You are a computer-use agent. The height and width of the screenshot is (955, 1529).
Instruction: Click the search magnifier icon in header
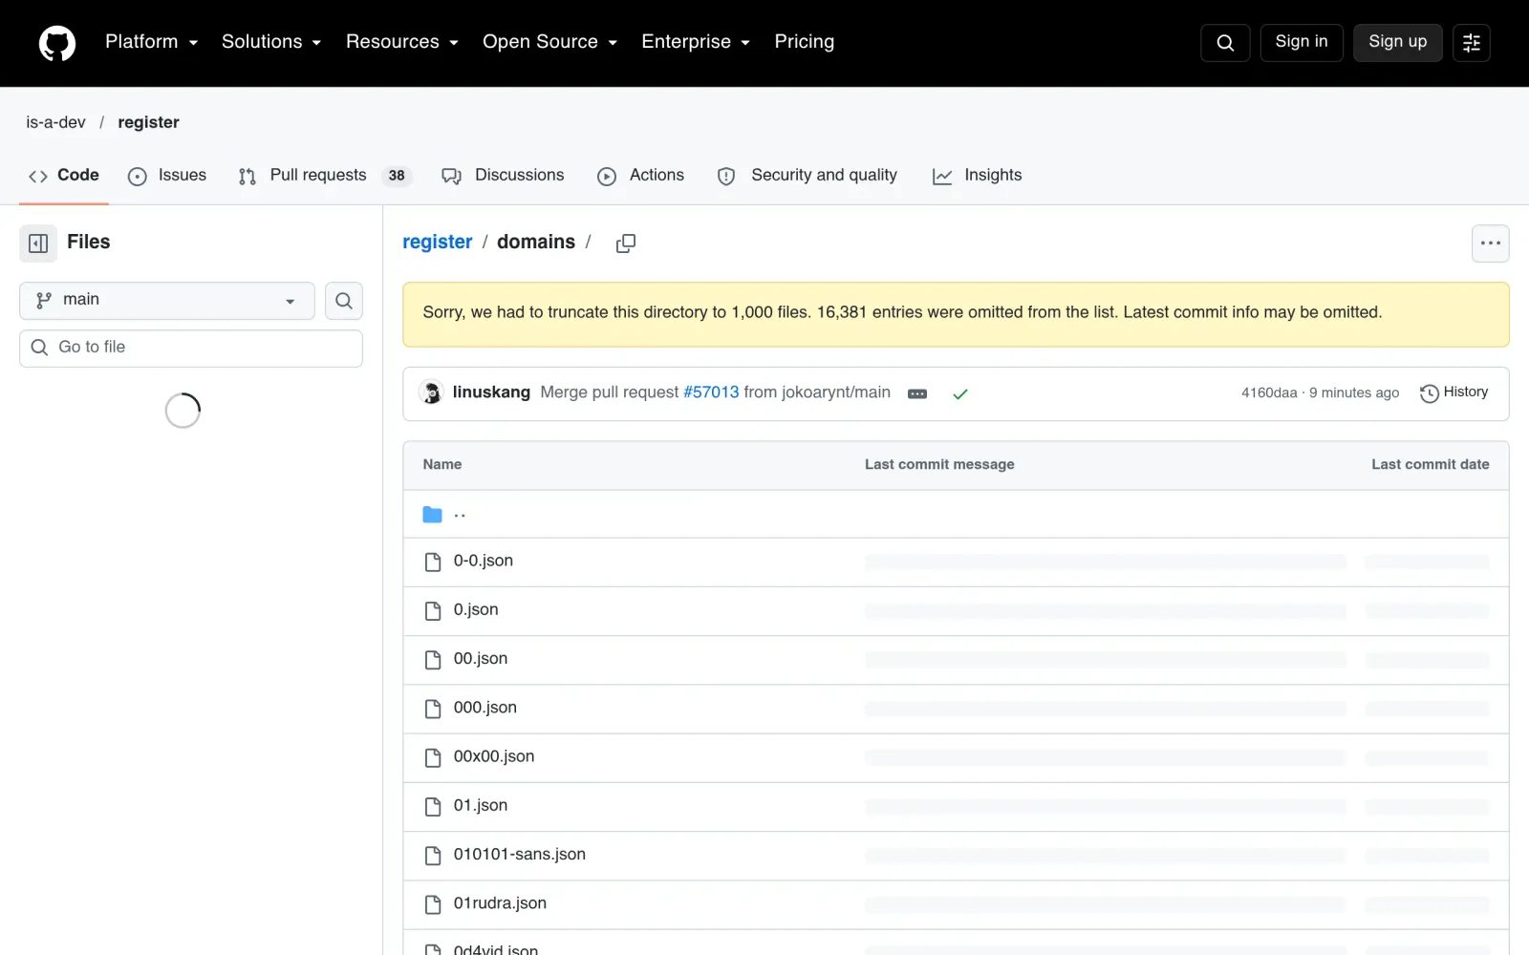pos(1225,43)
